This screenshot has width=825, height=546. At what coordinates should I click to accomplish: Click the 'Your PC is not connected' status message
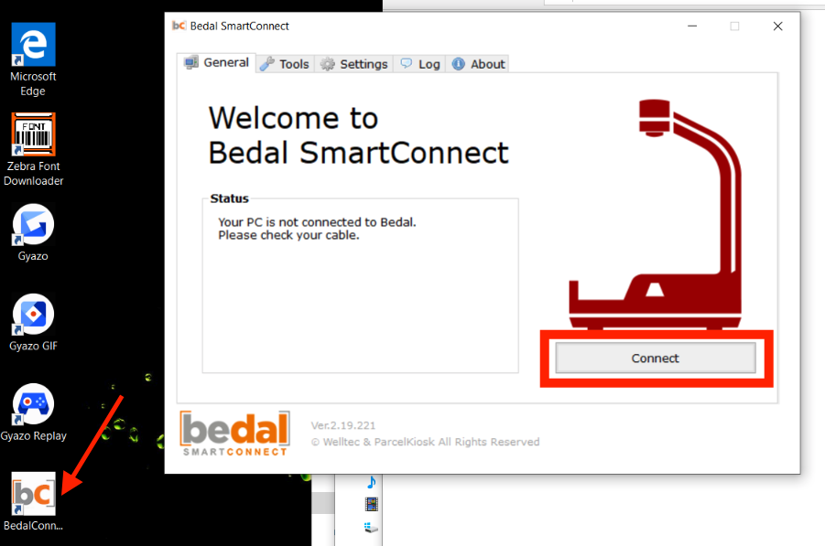pyautogui.click(x=317, y=229)
